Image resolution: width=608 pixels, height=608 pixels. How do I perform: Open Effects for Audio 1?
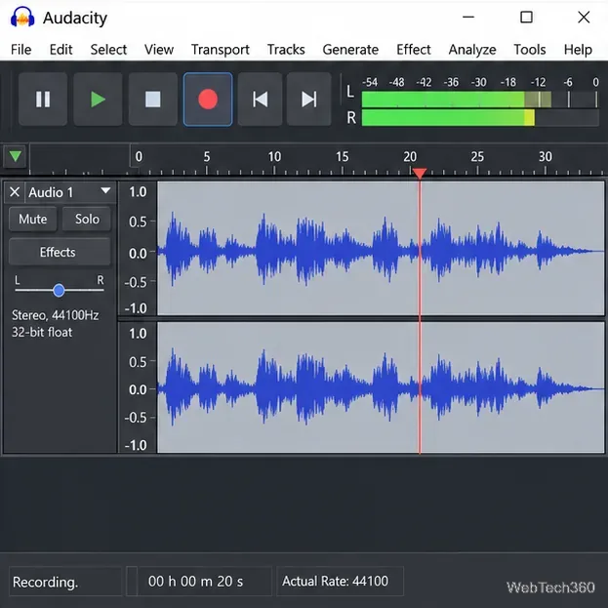coord(60,252)
